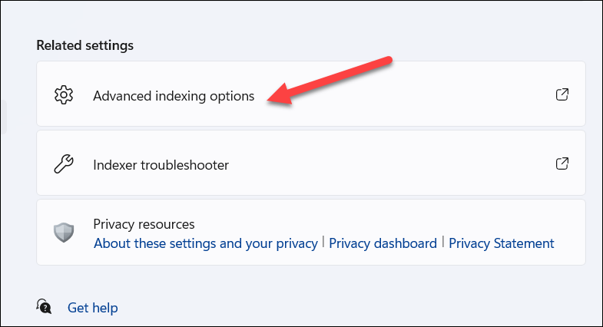Click the partial panel edge at far left

point(2,117)
